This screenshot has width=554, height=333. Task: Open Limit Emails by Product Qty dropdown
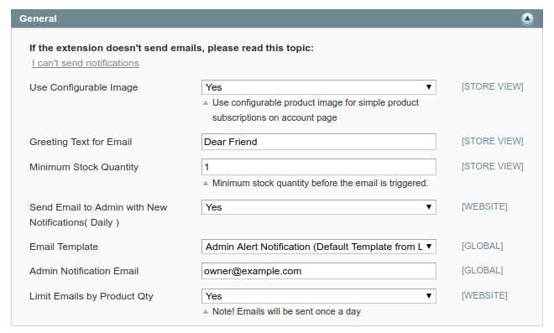click(319, 296)
